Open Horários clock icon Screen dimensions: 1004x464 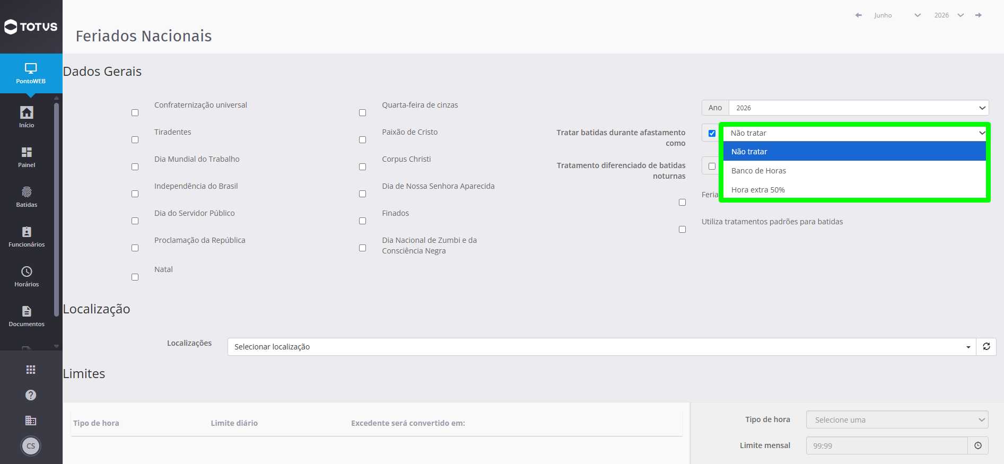[27, 272]
